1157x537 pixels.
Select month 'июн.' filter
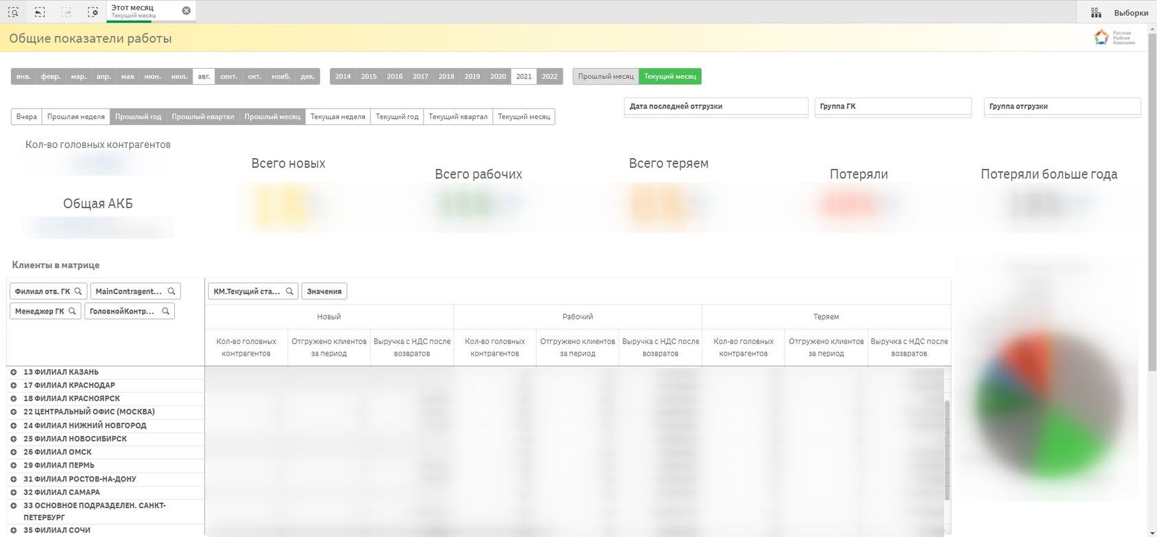152,76
